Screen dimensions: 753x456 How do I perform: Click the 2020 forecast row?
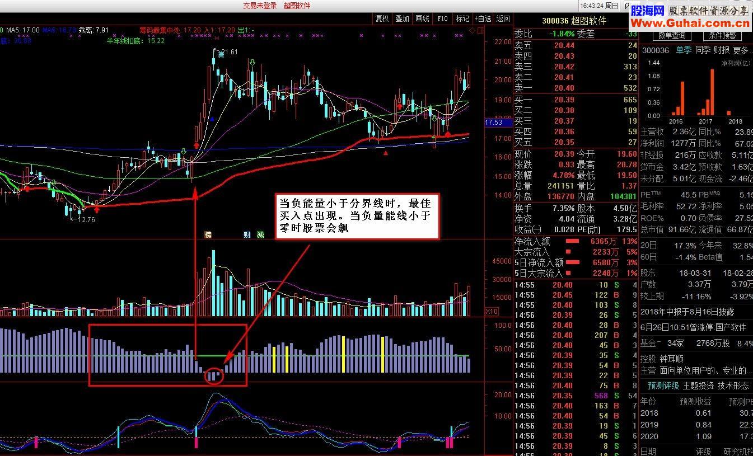[696, 436]
